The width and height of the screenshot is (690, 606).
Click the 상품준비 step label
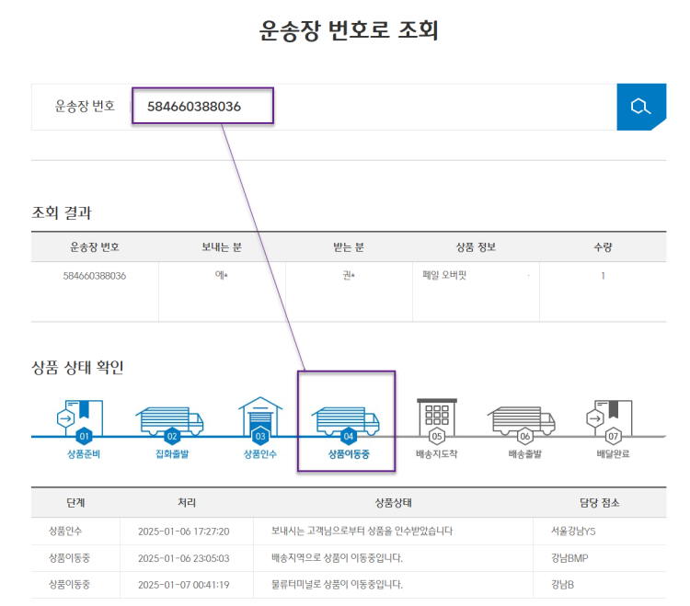point(84,454)
